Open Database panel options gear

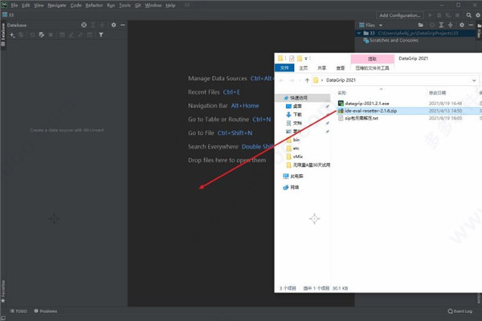point(113,25)
